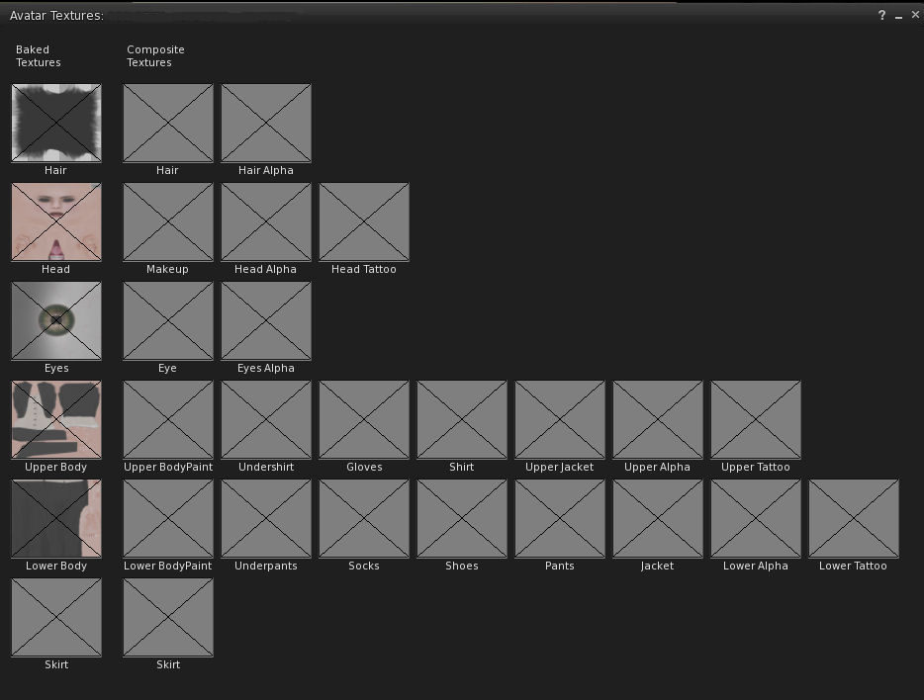Screen dimensions: 924x700
Task: Select the baked Upper Body texture
Action: [56, 420]
